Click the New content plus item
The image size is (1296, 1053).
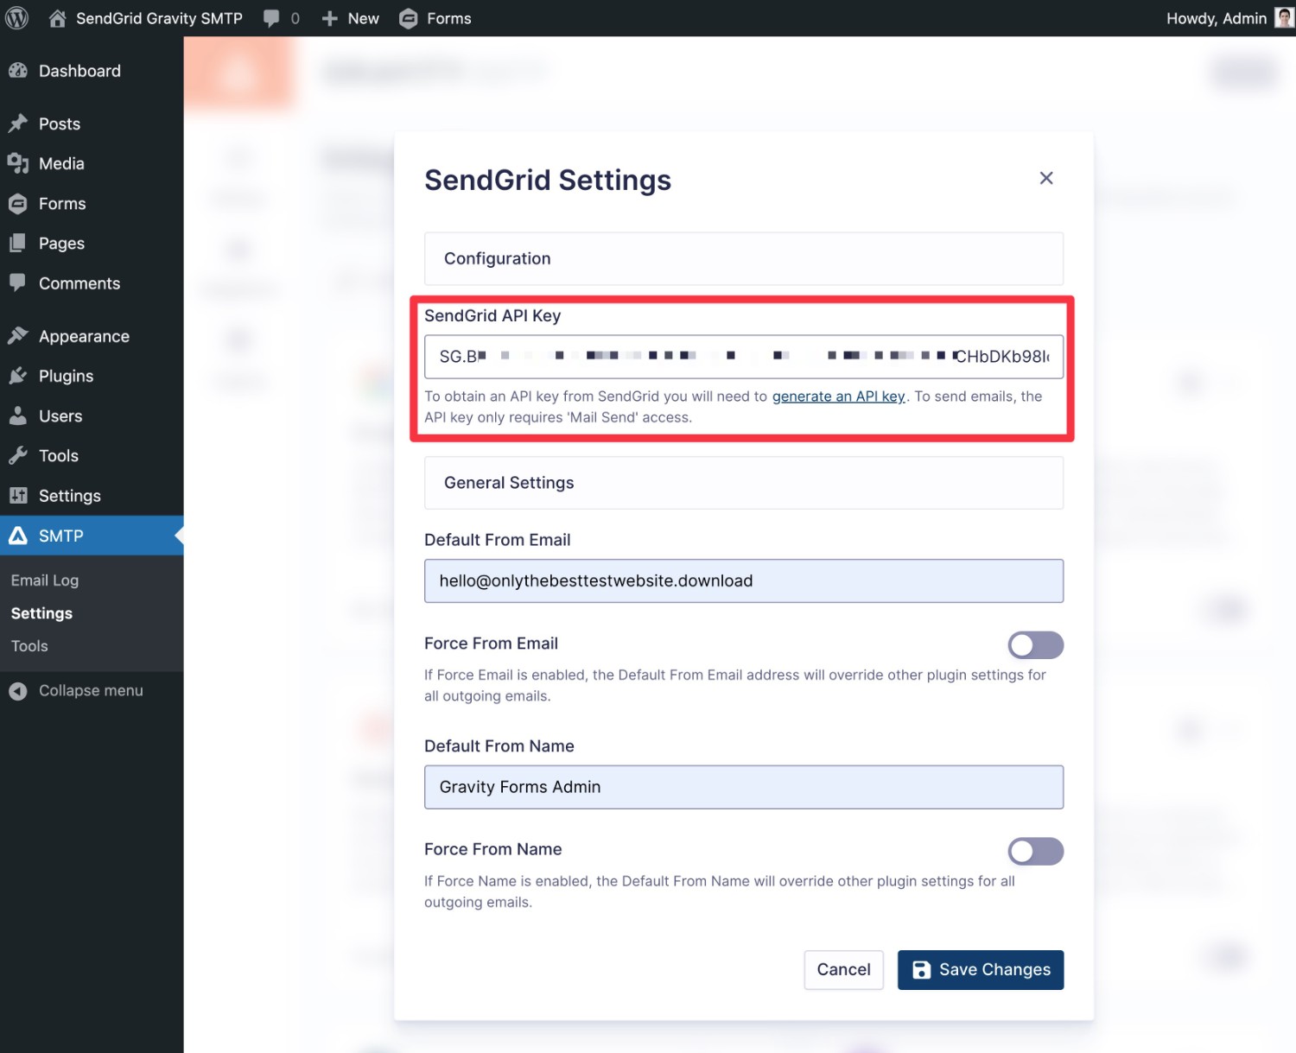[350, 18]
